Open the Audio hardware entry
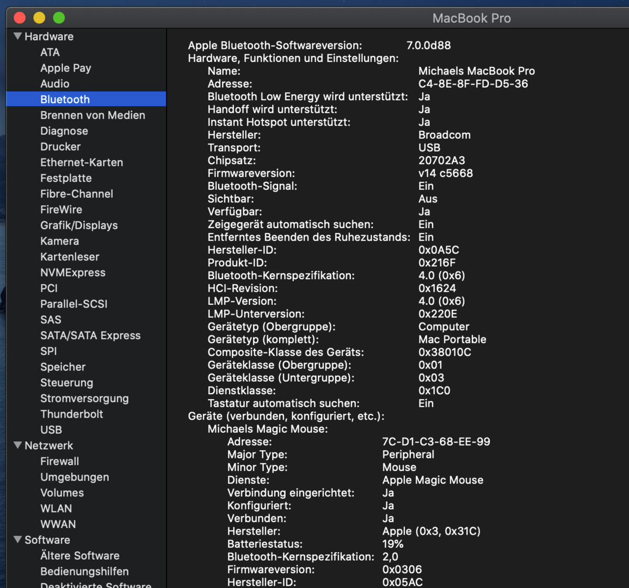The height and width of the screenshot is (588, 629). point(54,83)
